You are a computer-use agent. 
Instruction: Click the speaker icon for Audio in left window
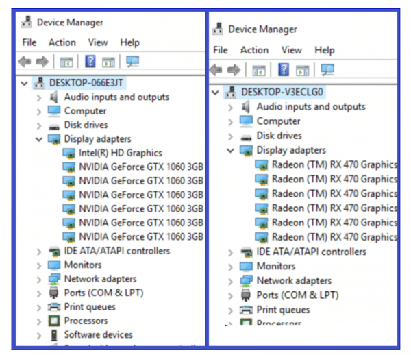click(x=54, y=97)
